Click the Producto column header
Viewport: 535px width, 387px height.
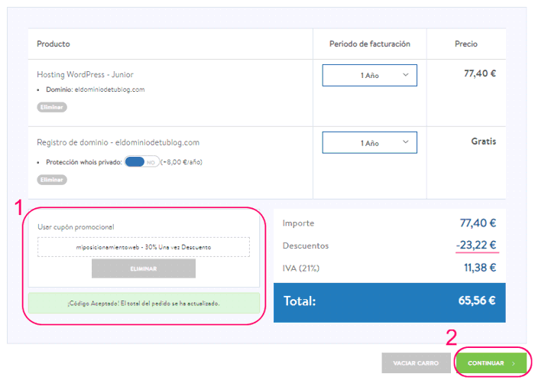pyautogui.click(x=53, y=44)
